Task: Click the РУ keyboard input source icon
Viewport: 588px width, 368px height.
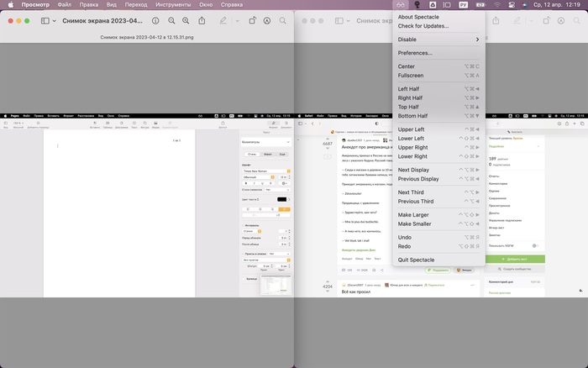Action: [x=464, y=5]
